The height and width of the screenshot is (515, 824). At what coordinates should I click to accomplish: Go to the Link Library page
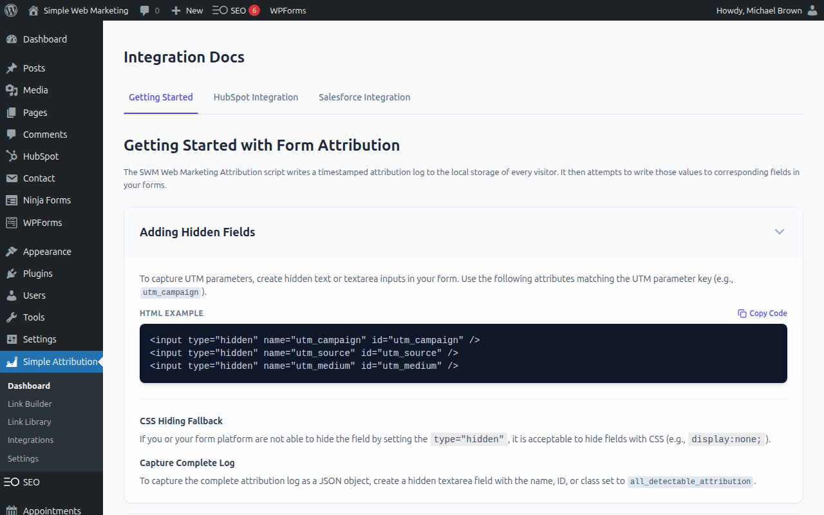(29, 422)
